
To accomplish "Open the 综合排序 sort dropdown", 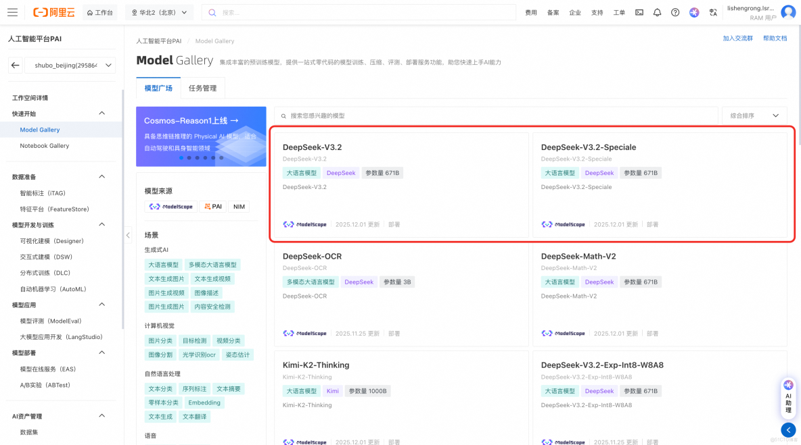I will click(x=753, y=115).
